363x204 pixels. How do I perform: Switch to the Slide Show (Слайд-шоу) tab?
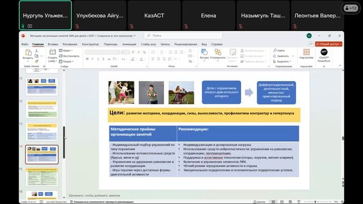click(x=149, y=44)
